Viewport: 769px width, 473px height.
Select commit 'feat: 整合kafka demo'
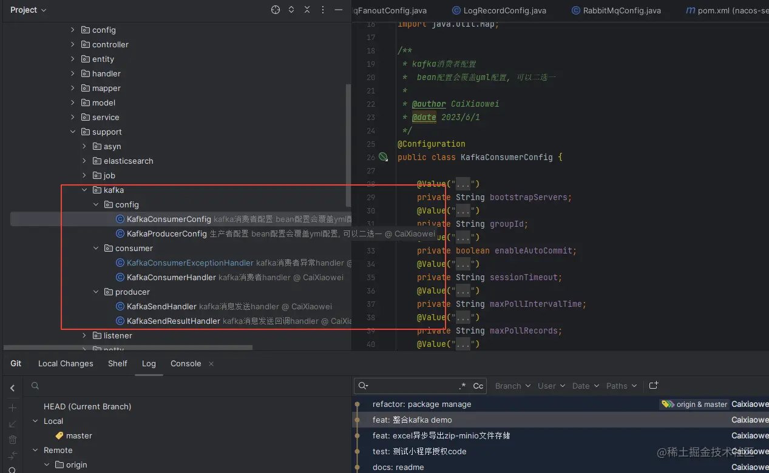pyautogui.click(x=412, y=420)
